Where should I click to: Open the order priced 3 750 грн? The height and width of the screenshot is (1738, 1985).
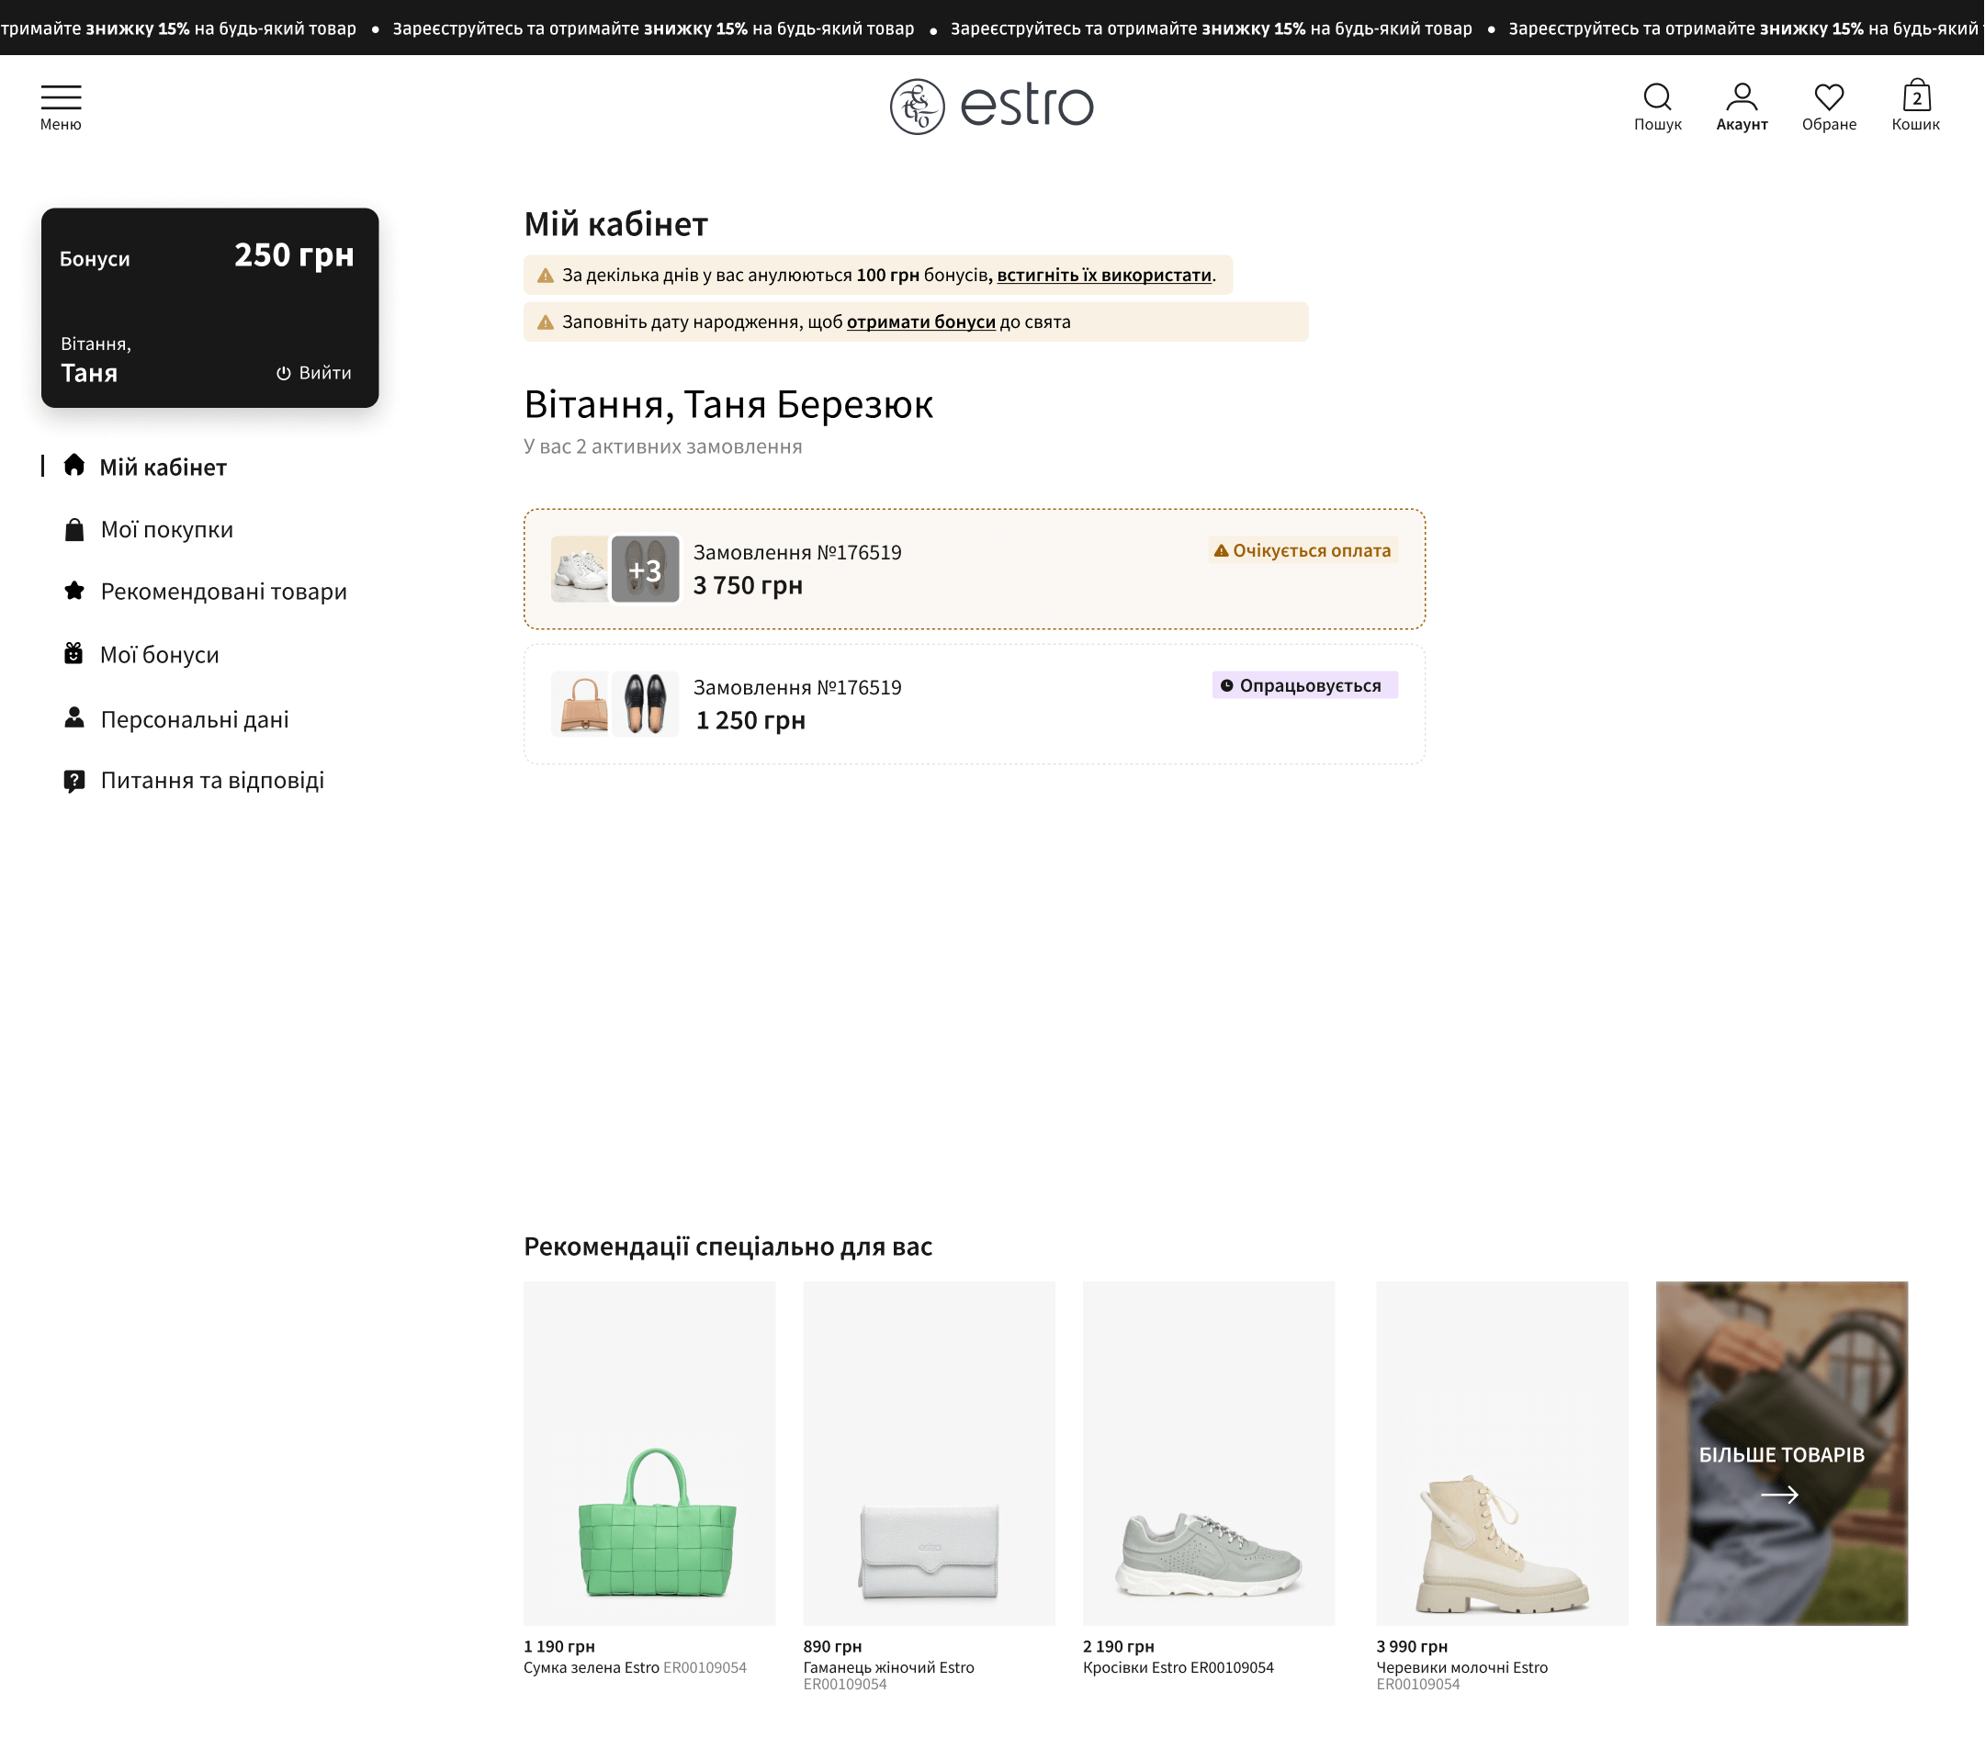[x=975, y=570]
